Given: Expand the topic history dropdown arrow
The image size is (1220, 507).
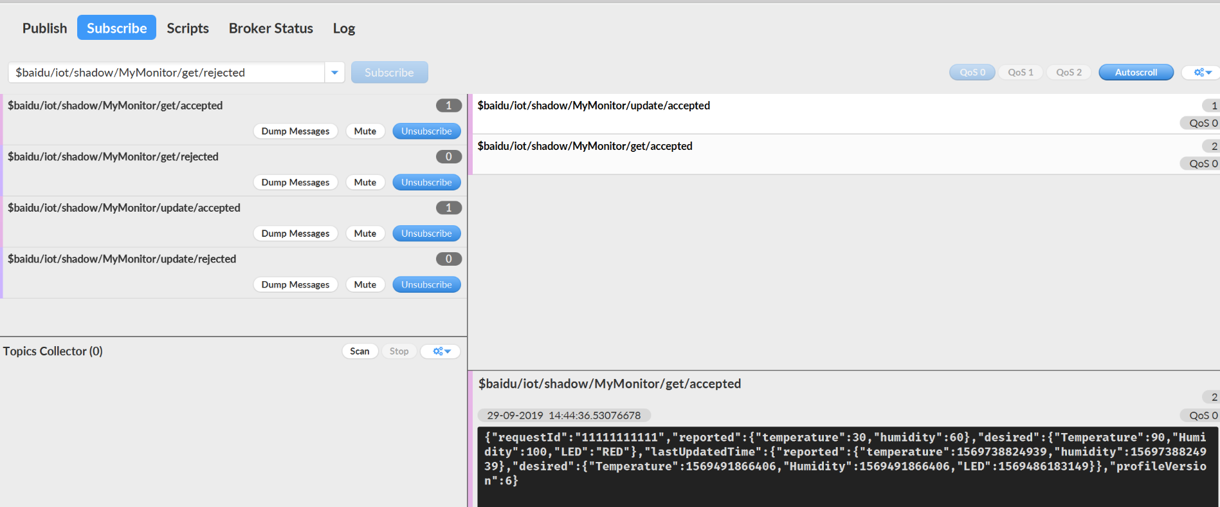Looking at the screenshot, I should 334,73.
